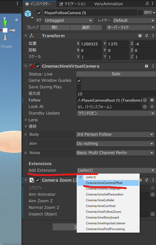This screenshot has height=245, width=156.
Task: Click the green Y axis gizmo cone
Action: (5, 24)
